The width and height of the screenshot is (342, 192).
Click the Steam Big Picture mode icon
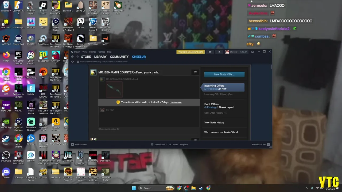click(252, 52)
